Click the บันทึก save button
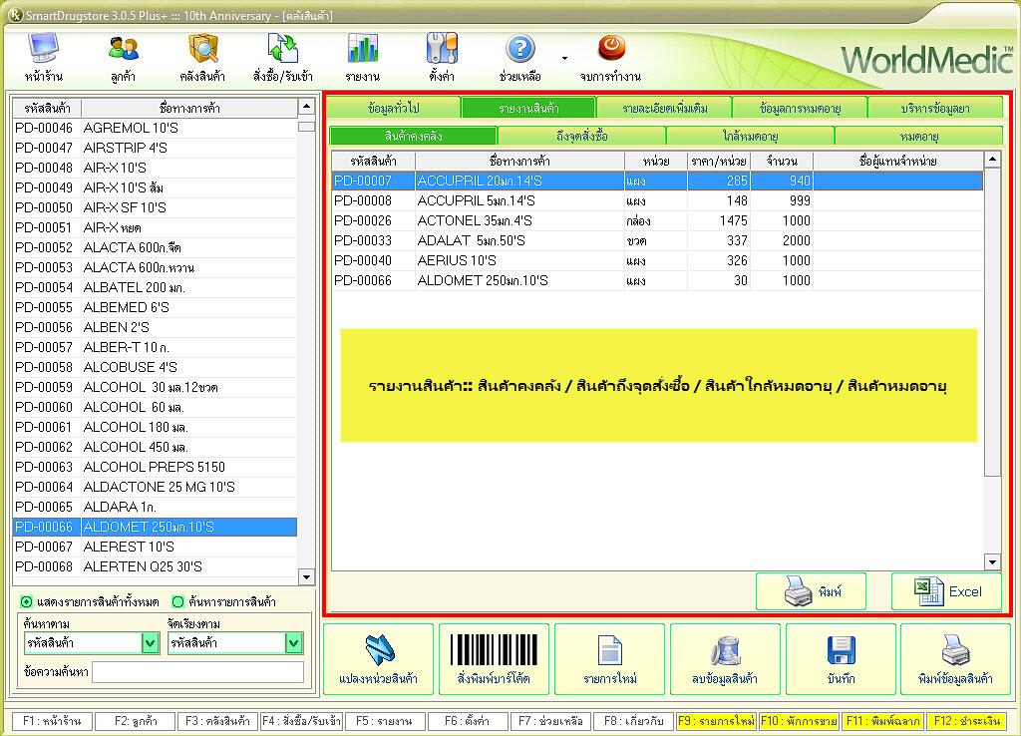 [841, 659]
